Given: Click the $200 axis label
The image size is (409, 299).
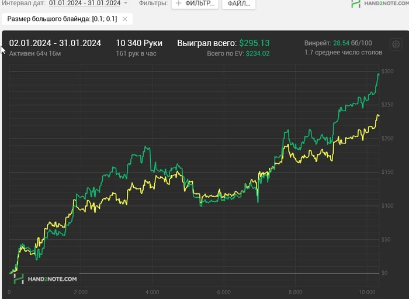Looking at the screenshot, I should click(x=387, y=139).
